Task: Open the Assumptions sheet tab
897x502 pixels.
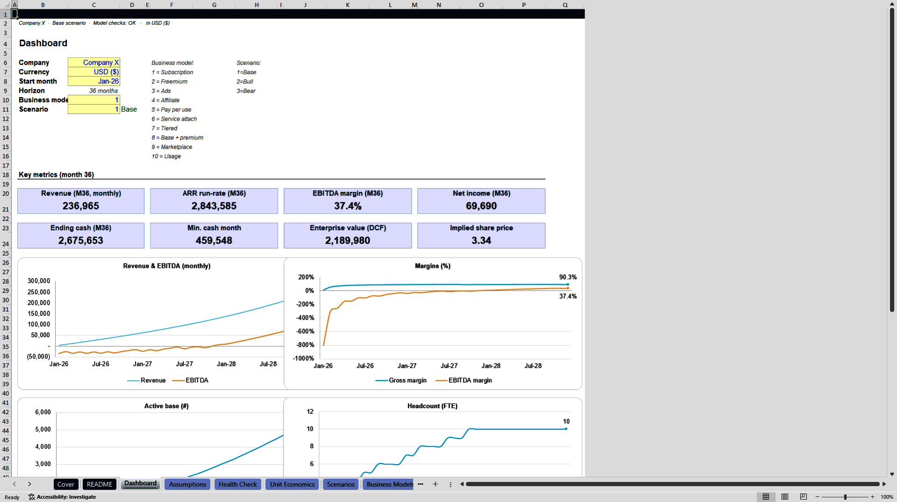Action: tap(188, 484)
